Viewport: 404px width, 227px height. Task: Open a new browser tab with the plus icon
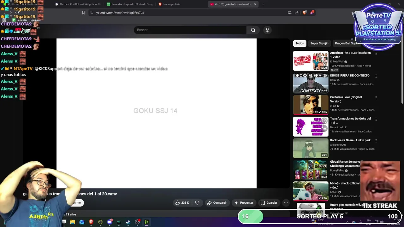tap(263, 4)
